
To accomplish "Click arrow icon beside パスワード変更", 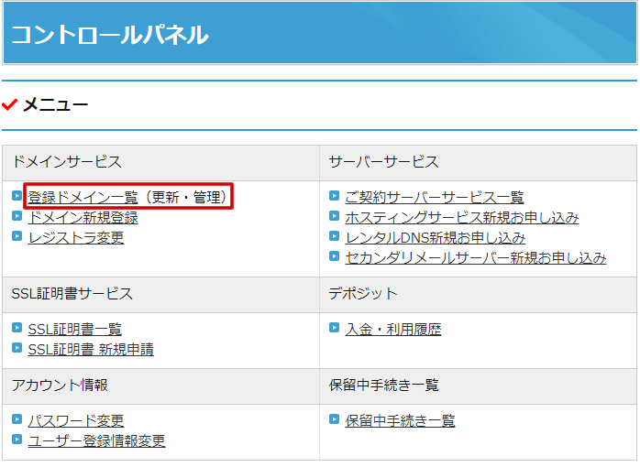I will [x=17, y=418].
